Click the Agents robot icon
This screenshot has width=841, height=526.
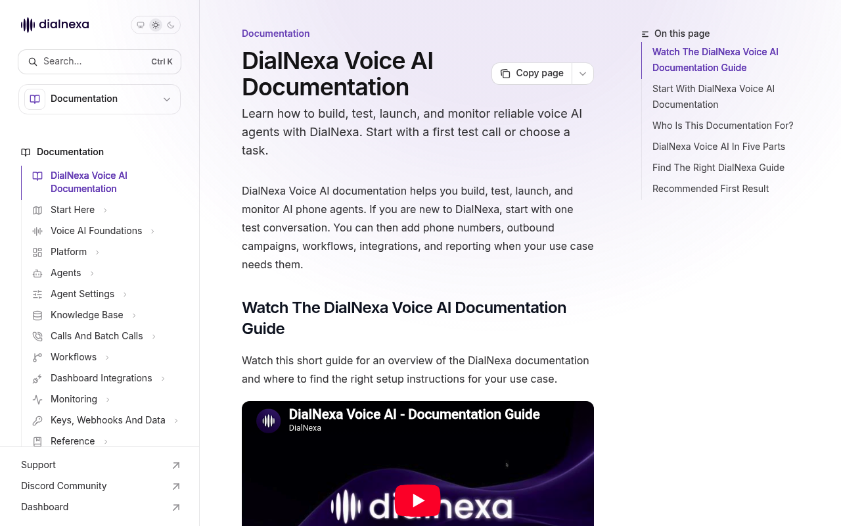[37, 273]
